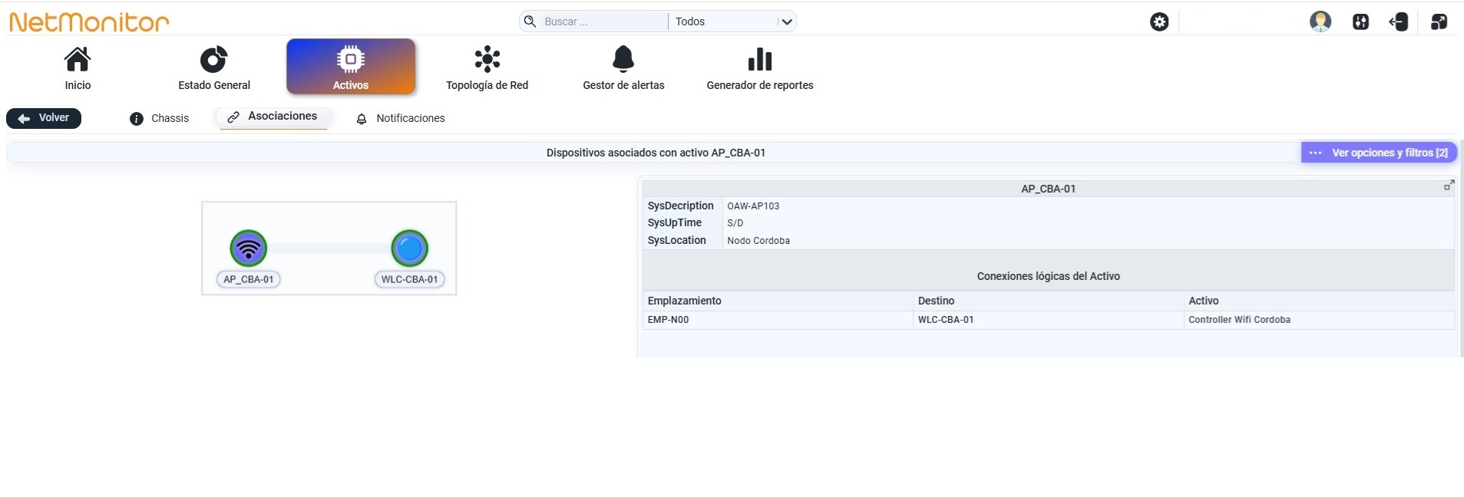Select the AP_CBA-01 wifi node icon
Screen dimensions: 1464x497
pyautogui.click(x=249, y=248)
